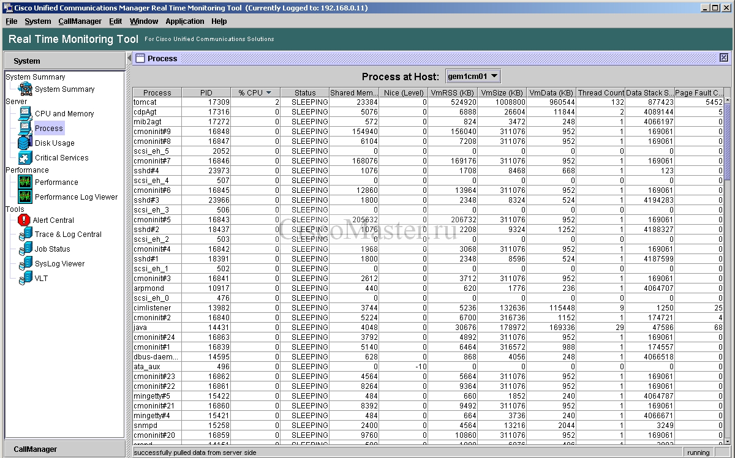Open the Help menu
The image size is (735, 458).
tap(219, 21)
